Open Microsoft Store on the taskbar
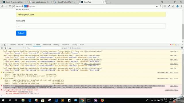The height and width of the screenshot is (103, 184). [43, 100]
